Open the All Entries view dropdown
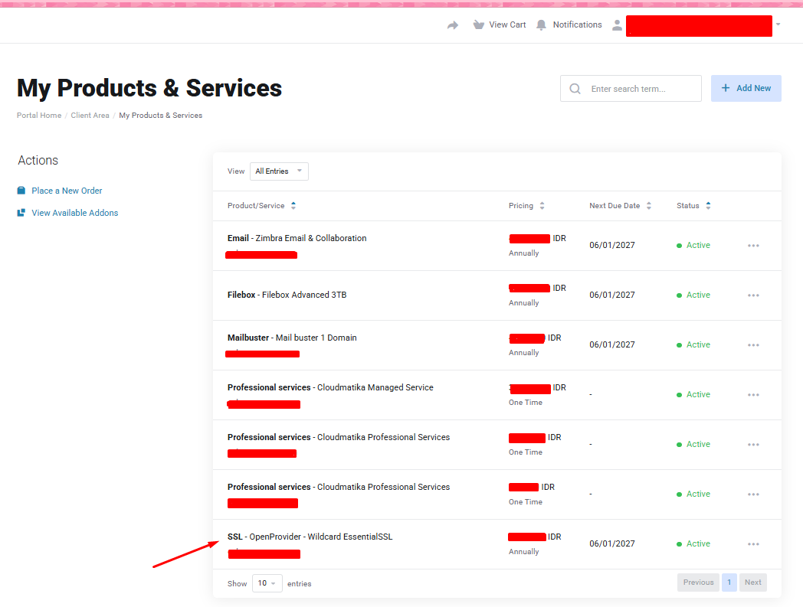Screen dimensions: 803x607 [x=279, y=171]
